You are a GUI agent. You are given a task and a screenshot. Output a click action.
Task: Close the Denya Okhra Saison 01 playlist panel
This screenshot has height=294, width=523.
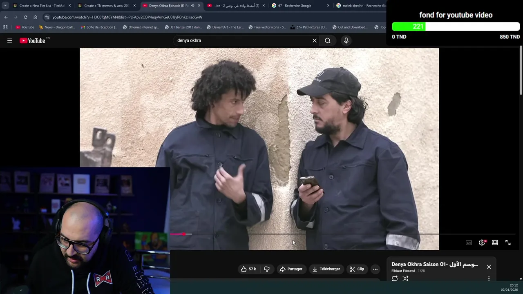tap(489, 267)
